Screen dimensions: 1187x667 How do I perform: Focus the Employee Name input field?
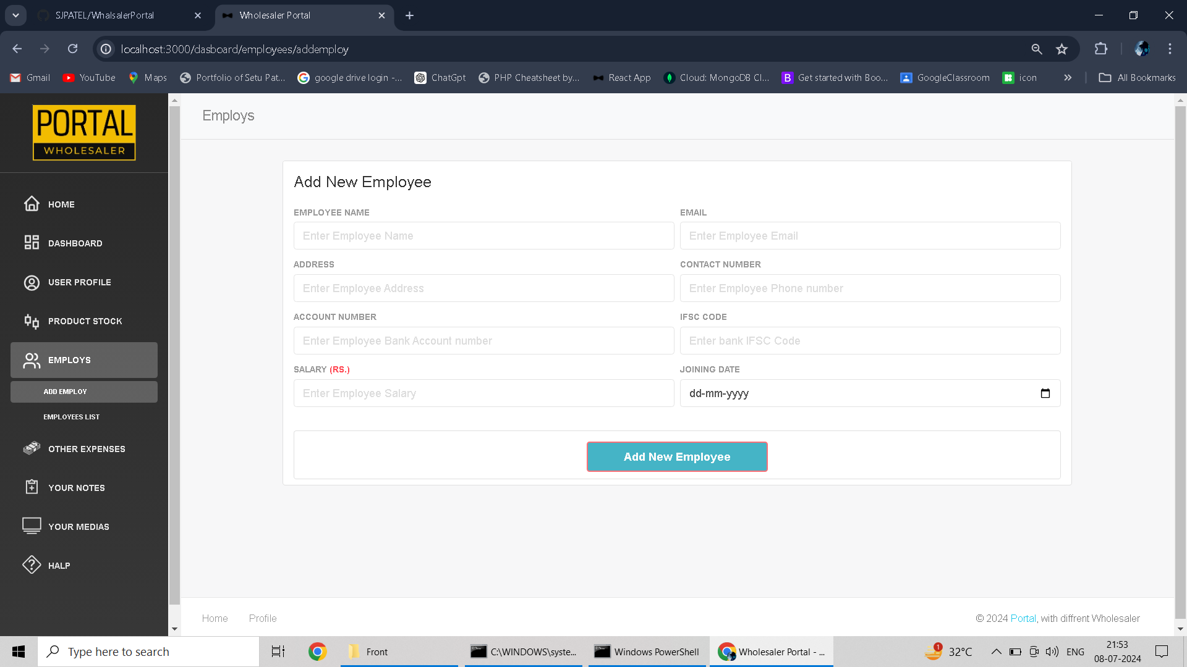483,236
